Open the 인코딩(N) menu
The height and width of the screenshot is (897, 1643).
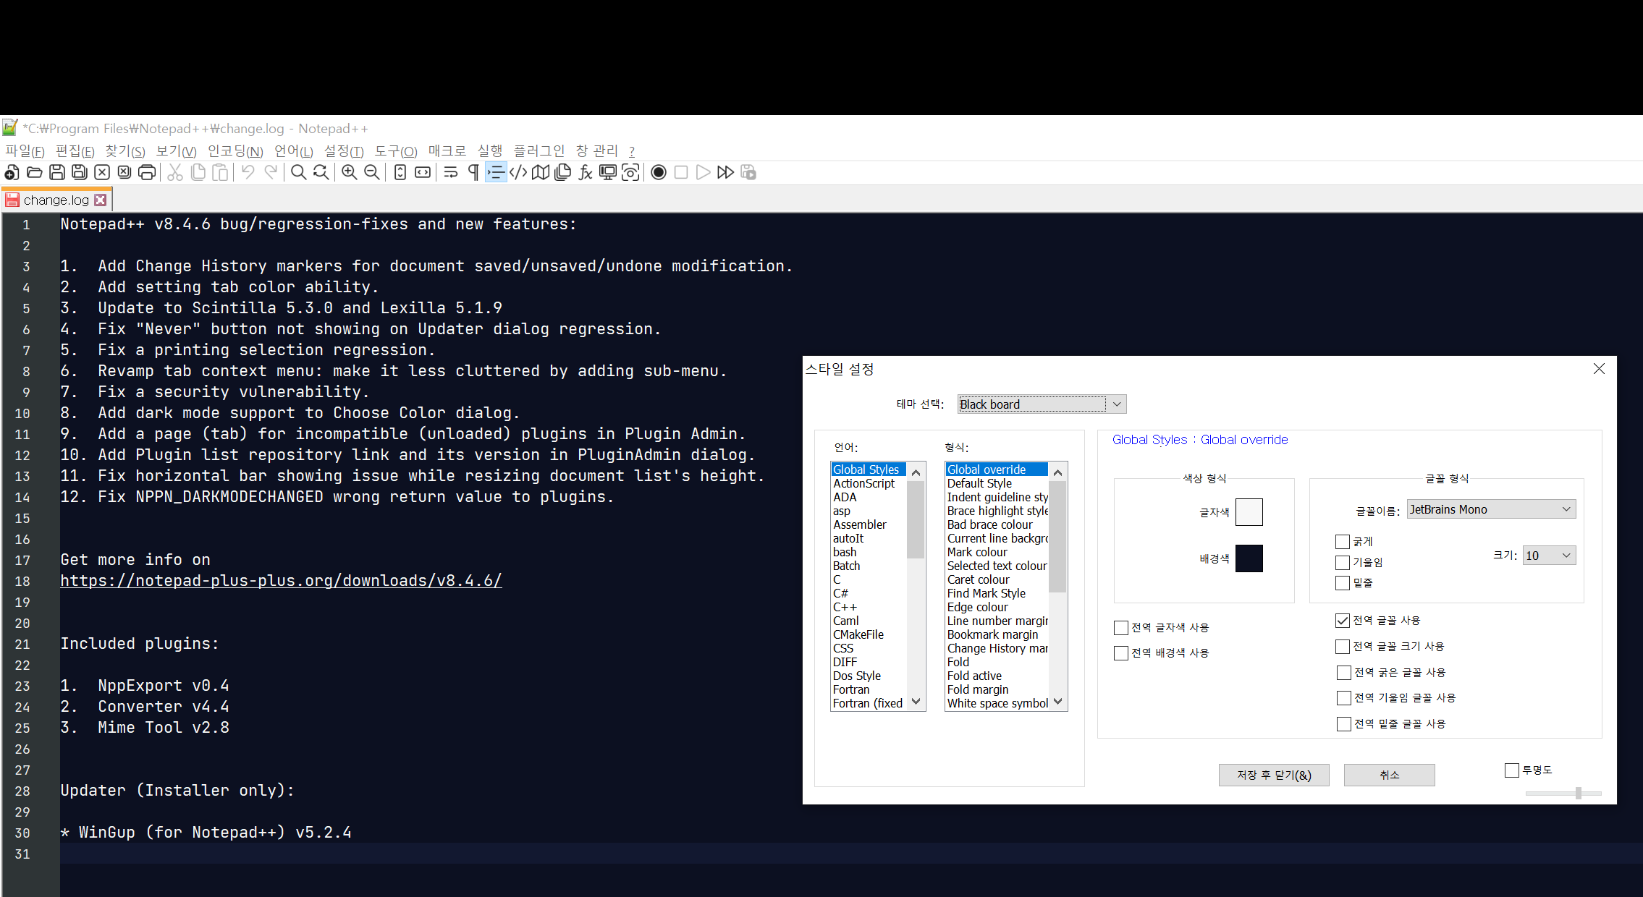(235, 150)
